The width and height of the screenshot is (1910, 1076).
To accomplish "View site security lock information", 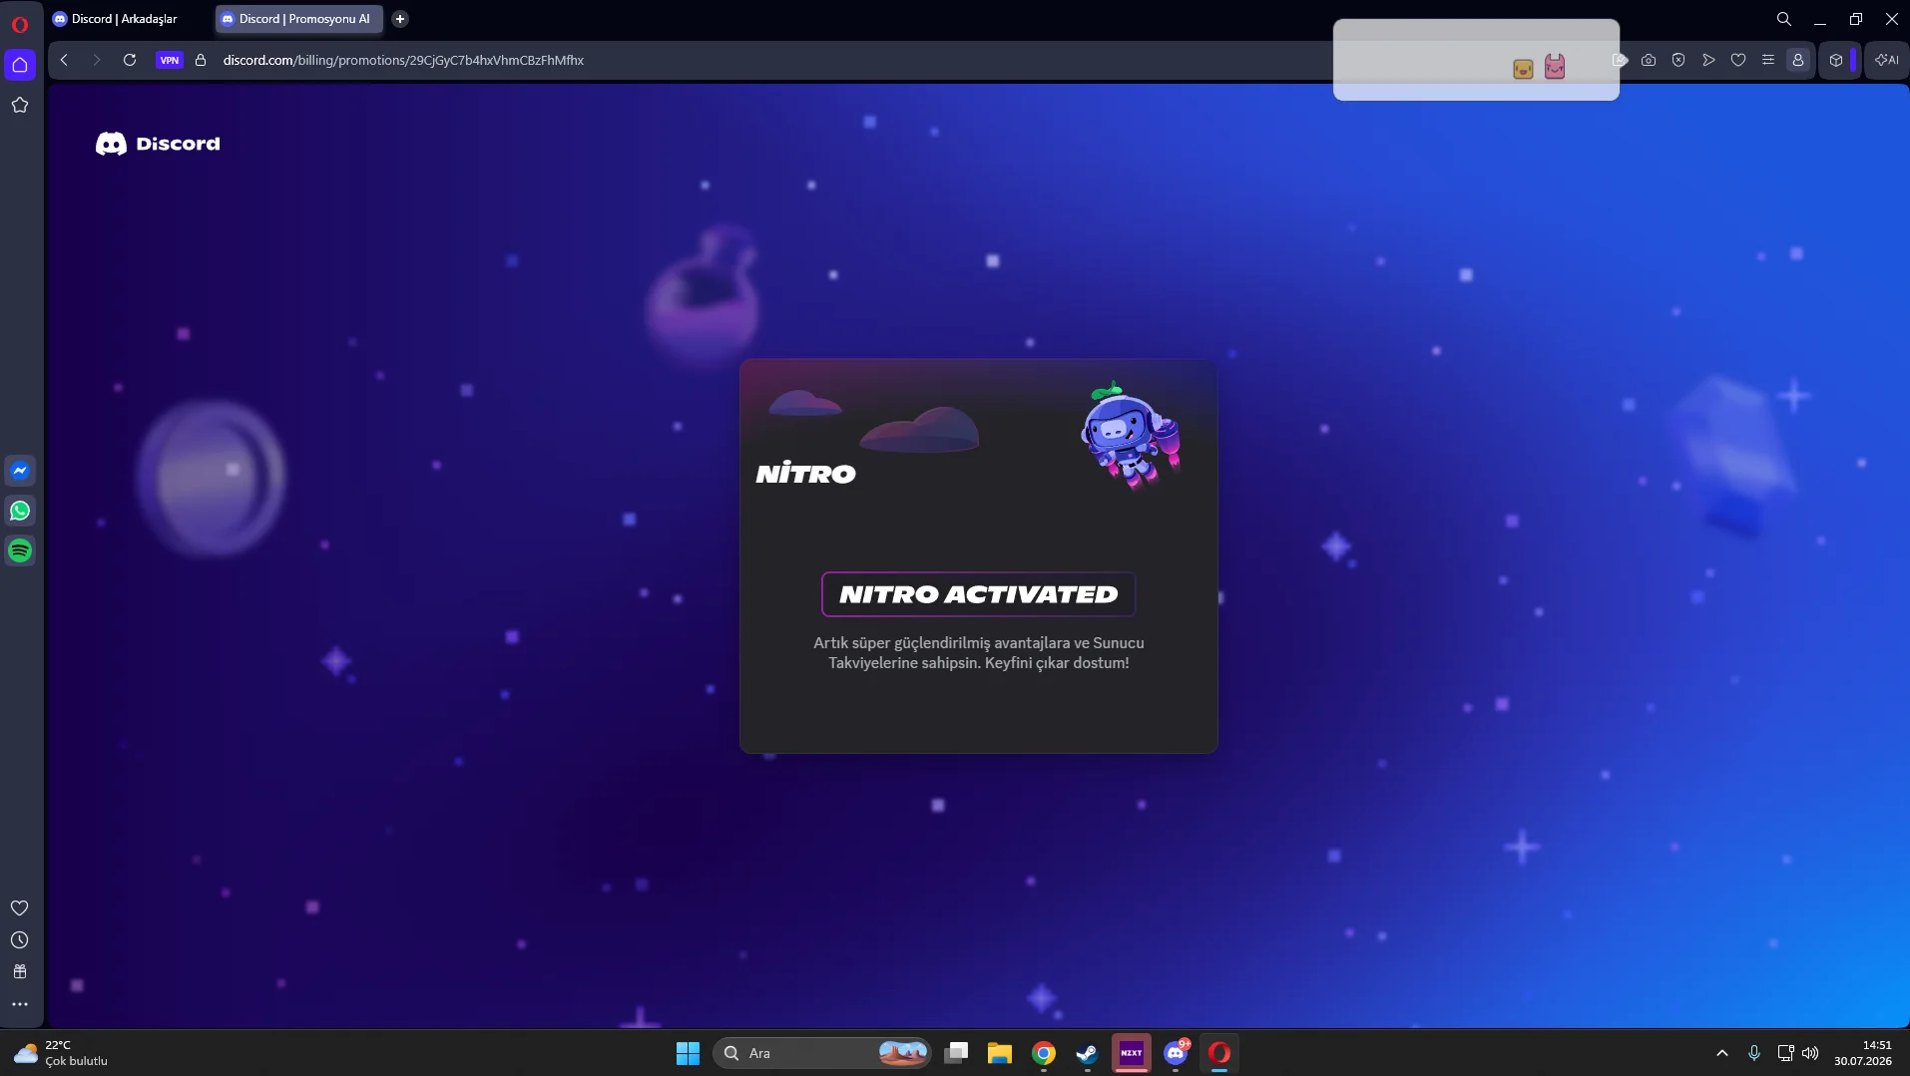I will [201, 60].
